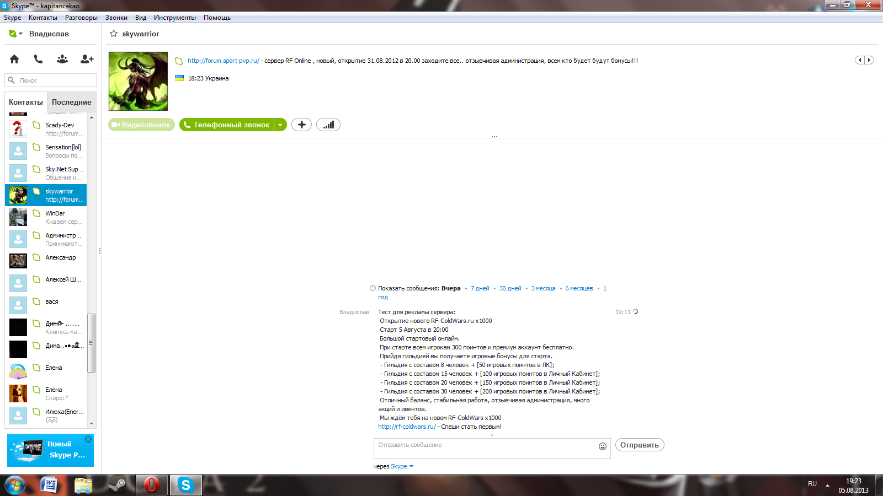
Task: Show messages from 30 дней
Action: 510,288
